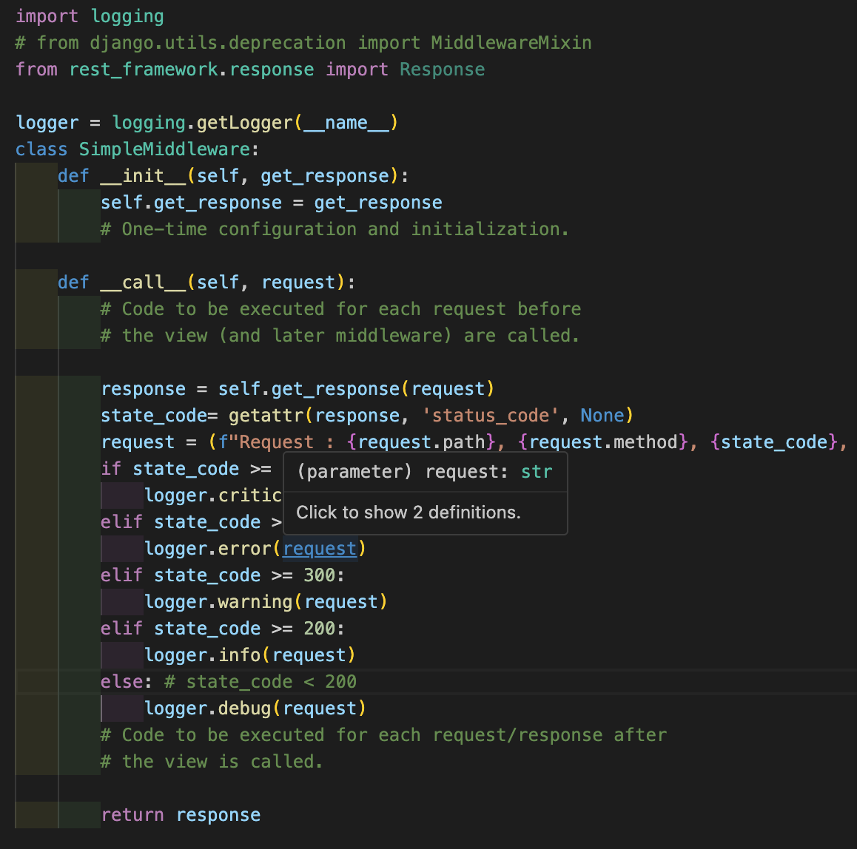Viewport: 857px width, 849px height.
Task: Click 'else:' keyword
Action: coord(127,682)
